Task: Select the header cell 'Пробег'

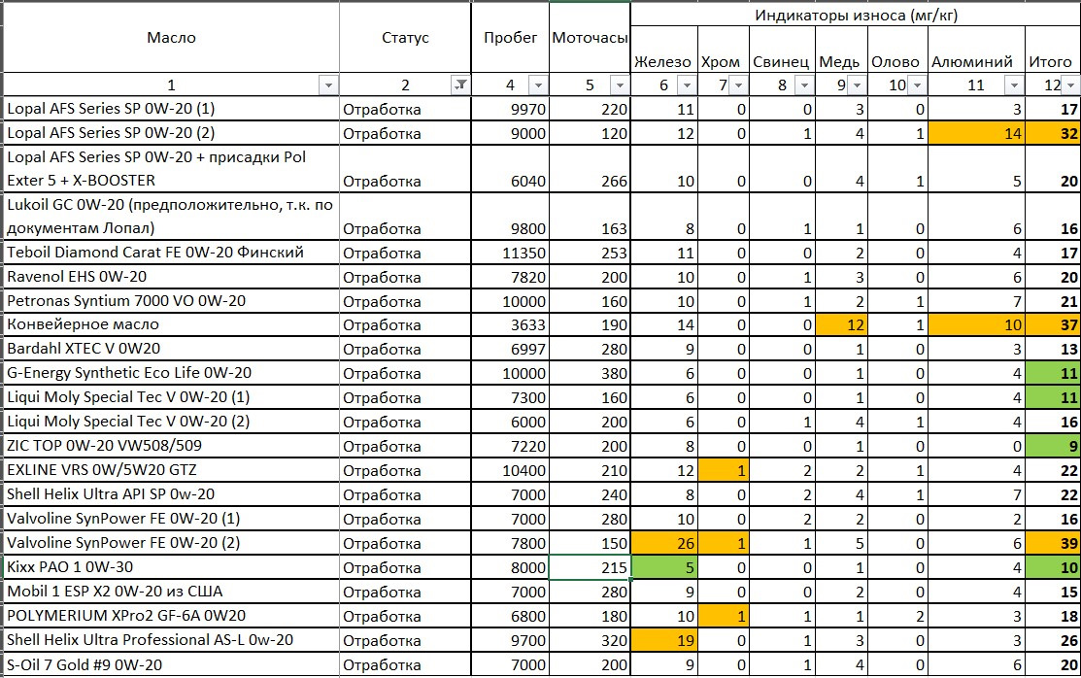Action: pyautogui.click(x=510, y=38)
